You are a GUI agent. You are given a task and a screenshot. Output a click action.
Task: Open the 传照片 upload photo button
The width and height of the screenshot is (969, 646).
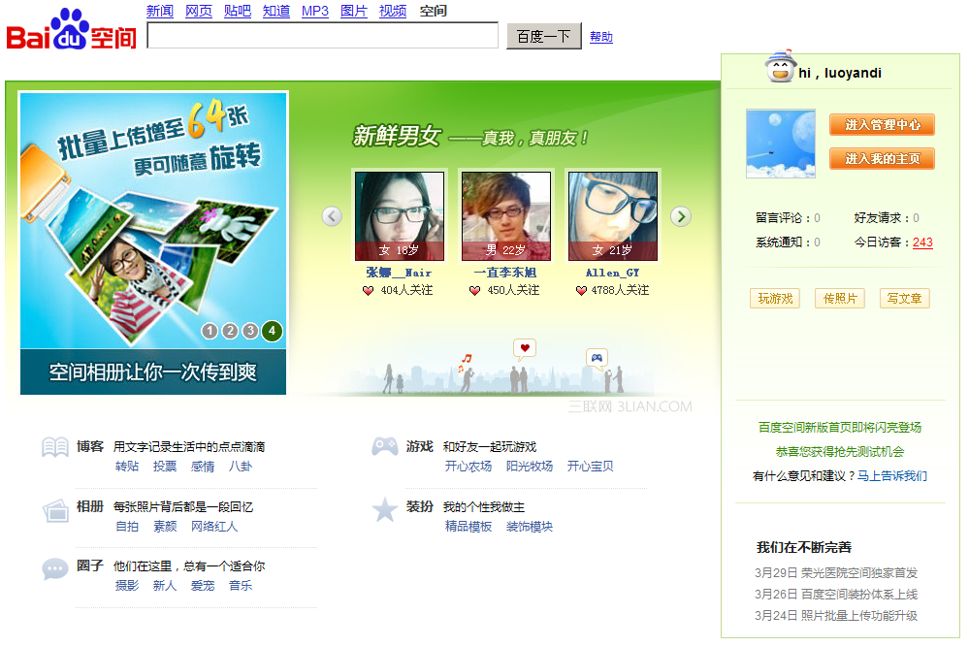click(x=840, y=299)
